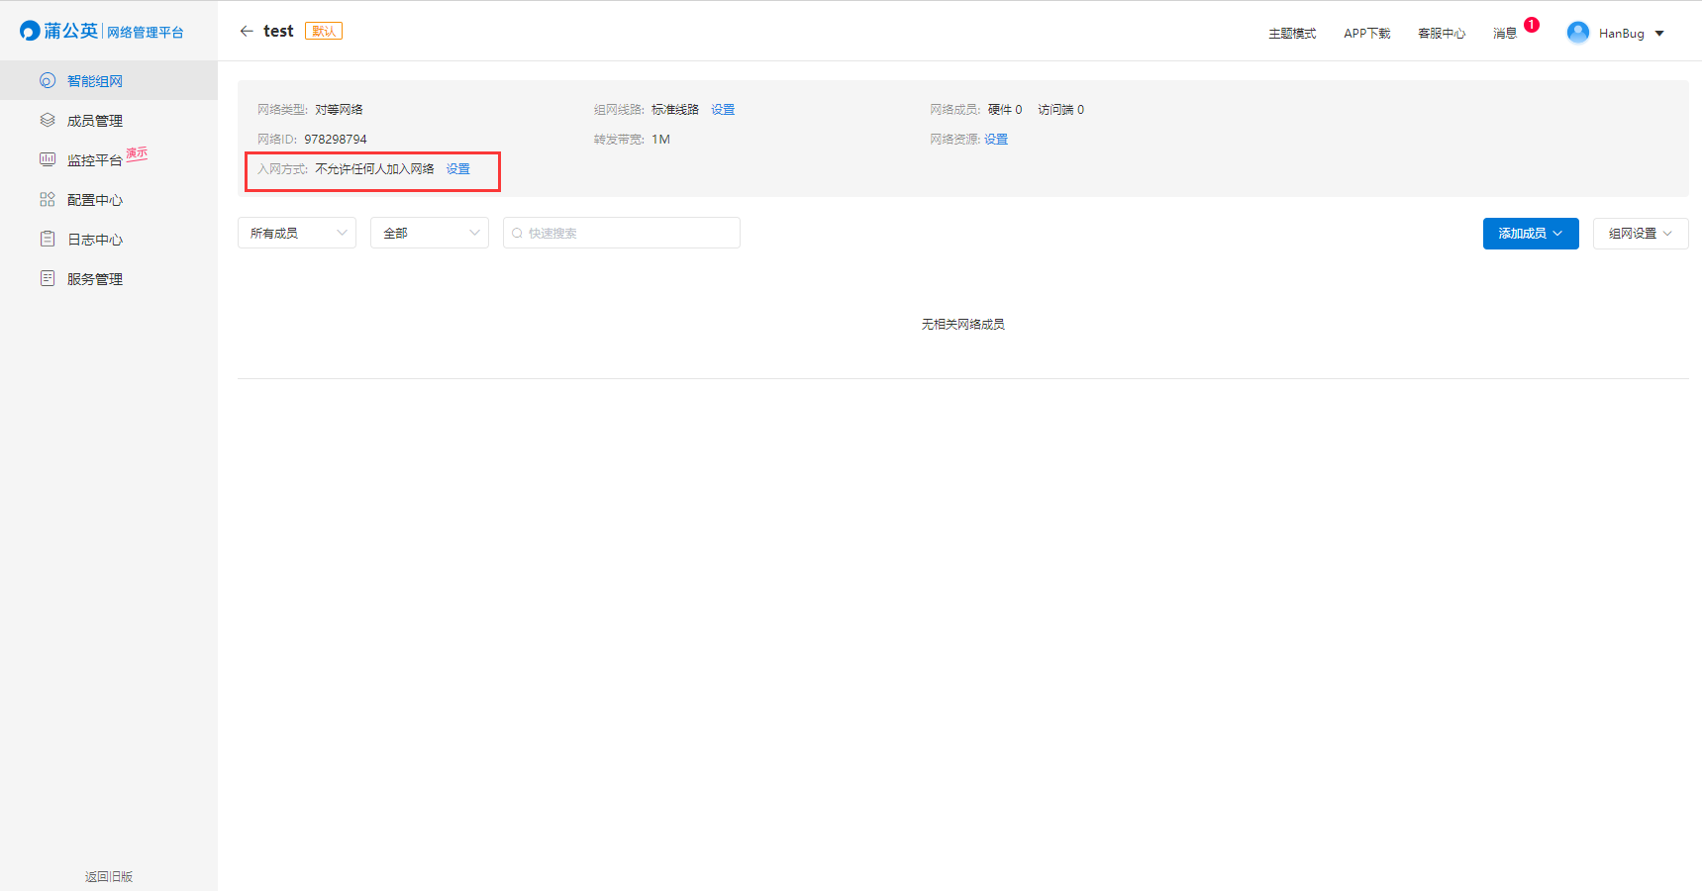This screenshot has width=1702, height=891.
Task: Click the 默认 tag beside test
Action: (x=324, y=31)
